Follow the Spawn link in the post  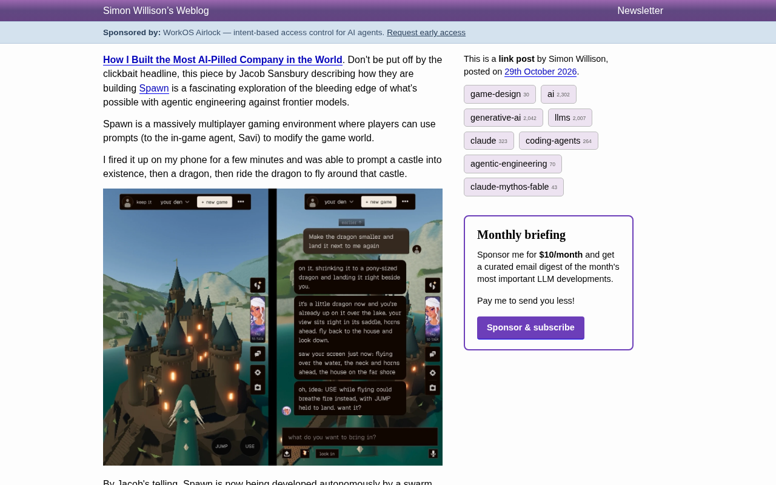(x=154, y=89)
